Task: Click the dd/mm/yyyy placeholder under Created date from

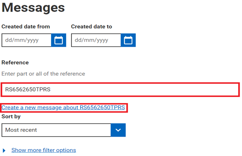Action: click(22, 40)
